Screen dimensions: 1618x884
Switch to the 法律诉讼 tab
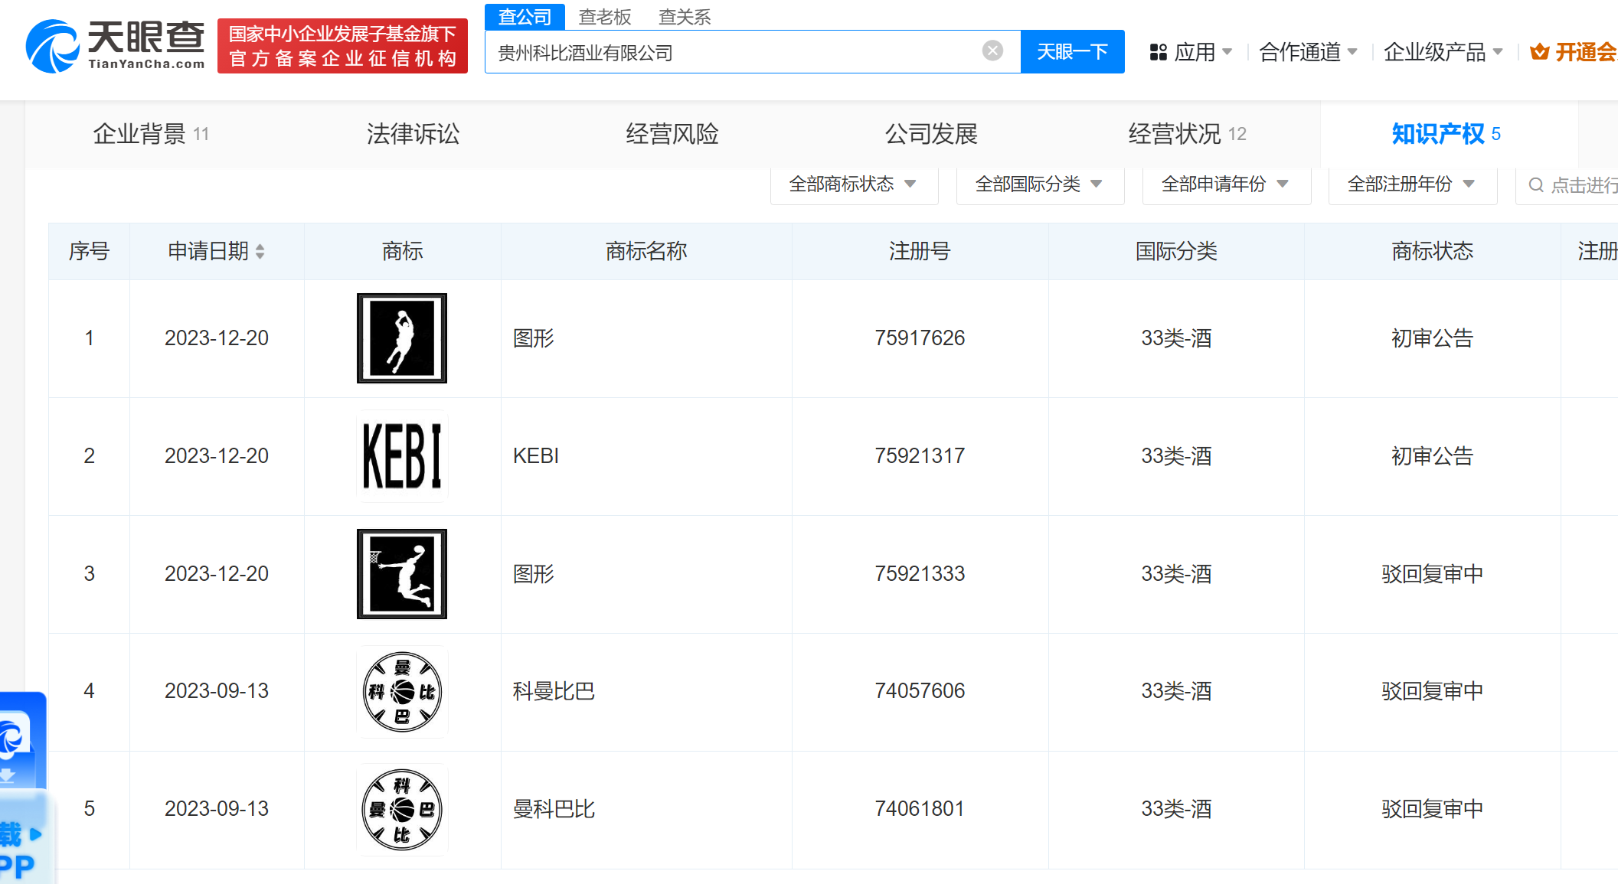[x=413, y=133]
